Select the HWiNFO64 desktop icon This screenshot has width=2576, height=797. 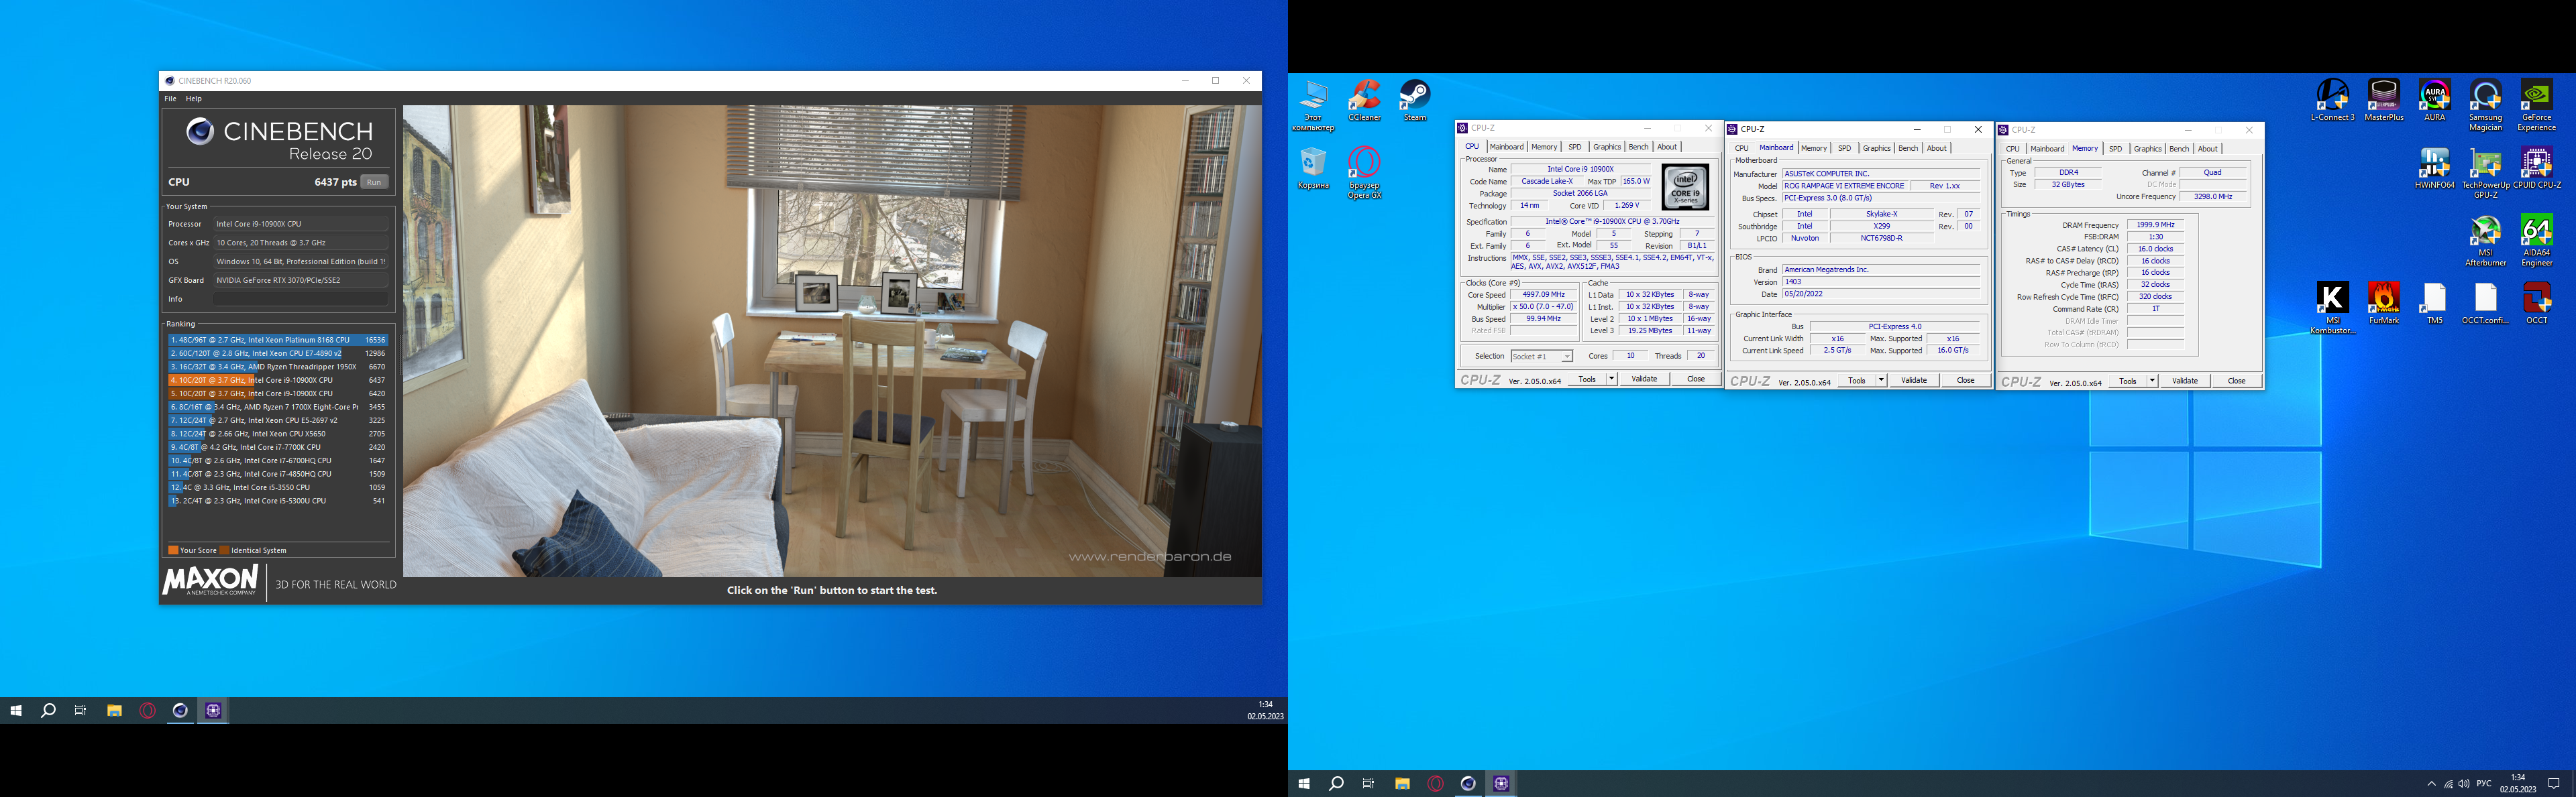click(x=2435, y=169)
